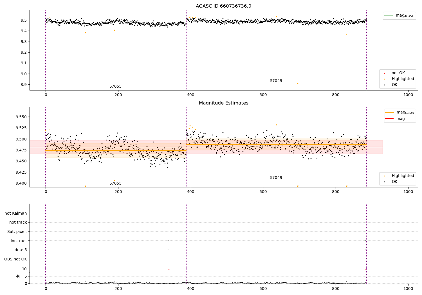Image resolution: width=422 pixels, height=295 pixels.
Task: Click the 9.425 y-axis tick label
Action: pos(21,172)
